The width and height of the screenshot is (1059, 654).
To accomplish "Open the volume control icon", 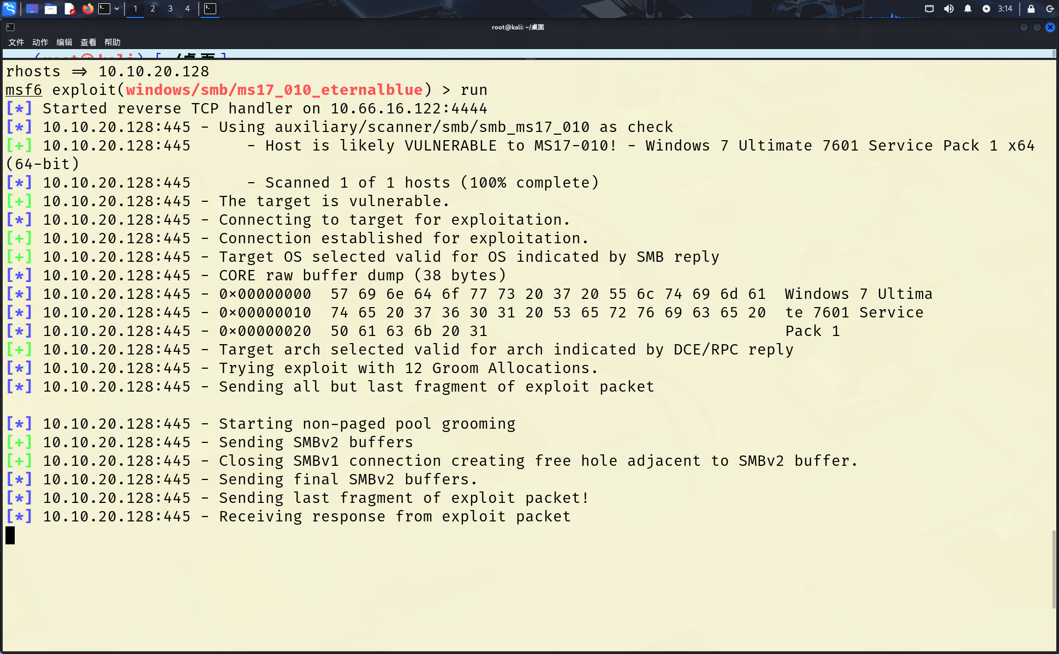I will coord(949,9).
